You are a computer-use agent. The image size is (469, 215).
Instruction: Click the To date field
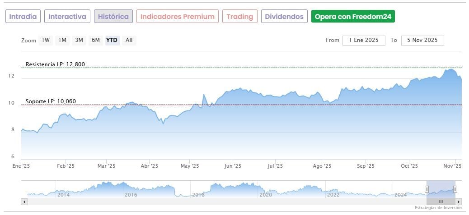[x=422, y=40]
